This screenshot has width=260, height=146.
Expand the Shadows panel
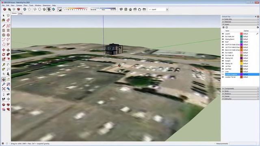click(x=240, y=94)
